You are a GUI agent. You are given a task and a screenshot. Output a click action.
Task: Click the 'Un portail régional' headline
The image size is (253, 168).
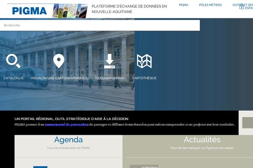click(71, 119)
